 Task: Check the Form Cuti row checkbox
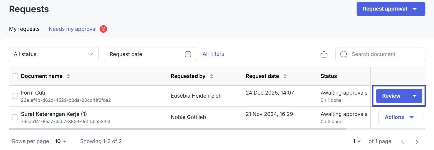click(15, 96)
